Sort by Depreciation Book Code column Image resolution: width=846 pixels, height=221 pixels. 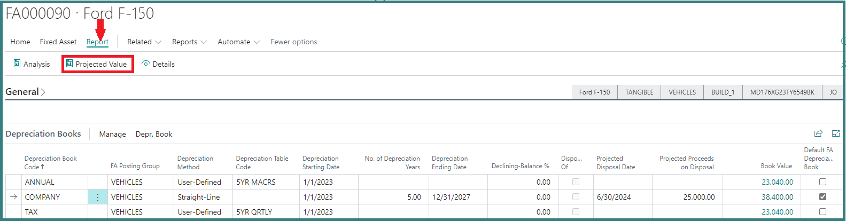coord(51,162)
